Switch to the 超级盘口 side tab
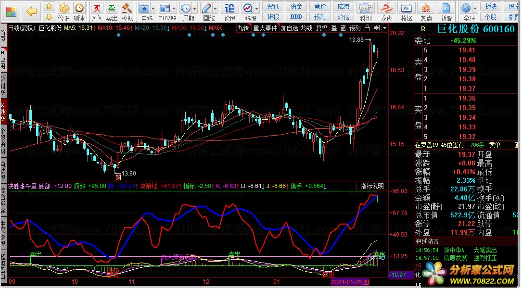The width and height of the screenshot is (522, 289). (x=3, y=266)
